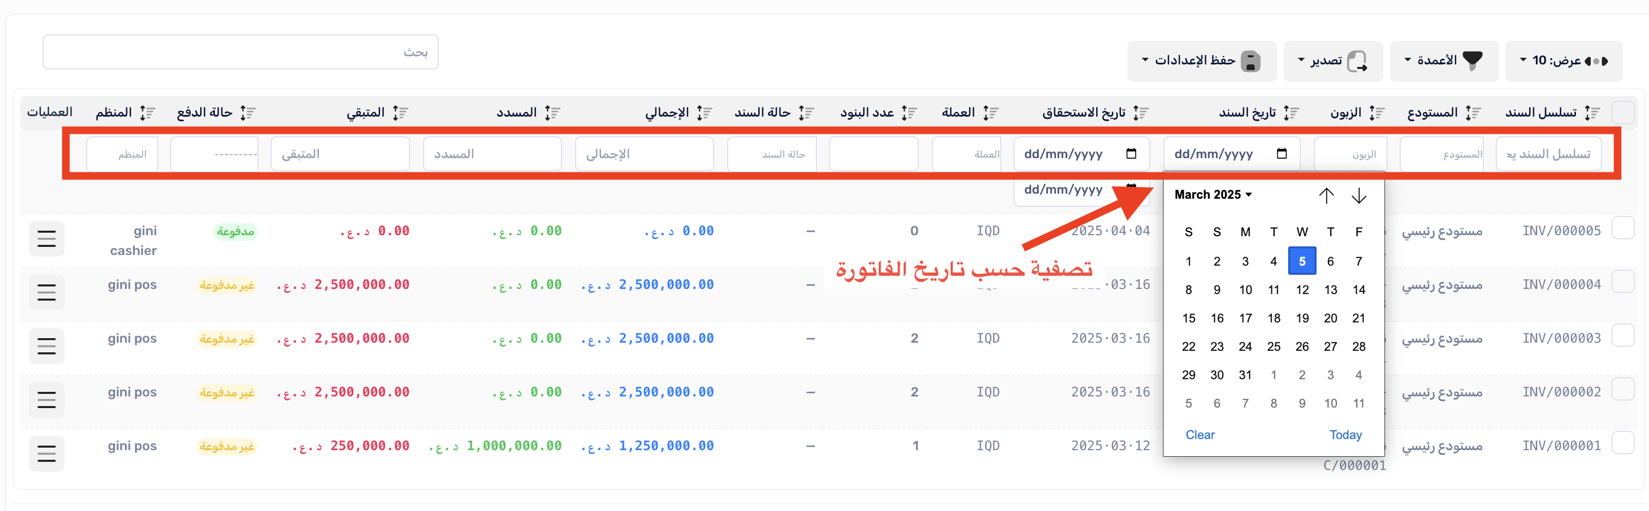Viewport: 1649px width, 511px height.
Task: Pick March 16 in the calendar
Action: [x=1216, y=318]
